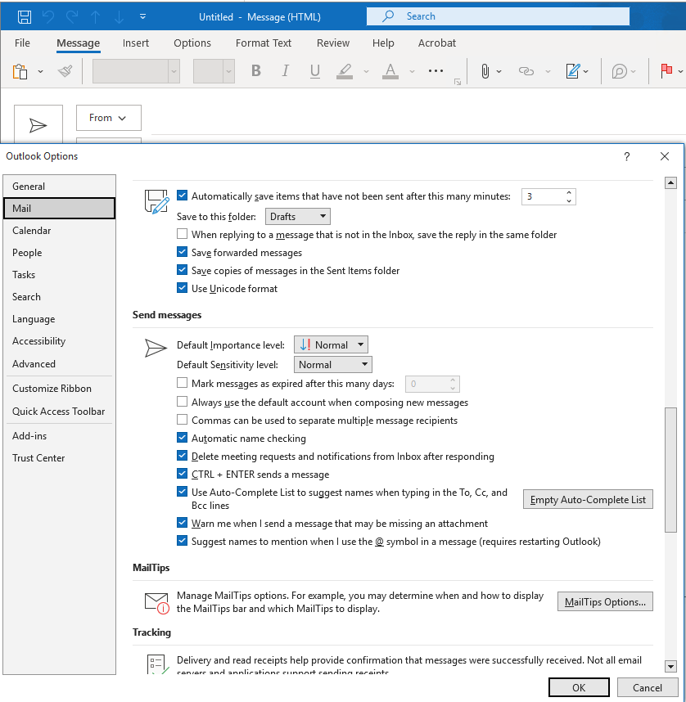The image size is (686, 702).
Task: Click the Attach File paperclip icon
Action: click(x=485, y=71)
